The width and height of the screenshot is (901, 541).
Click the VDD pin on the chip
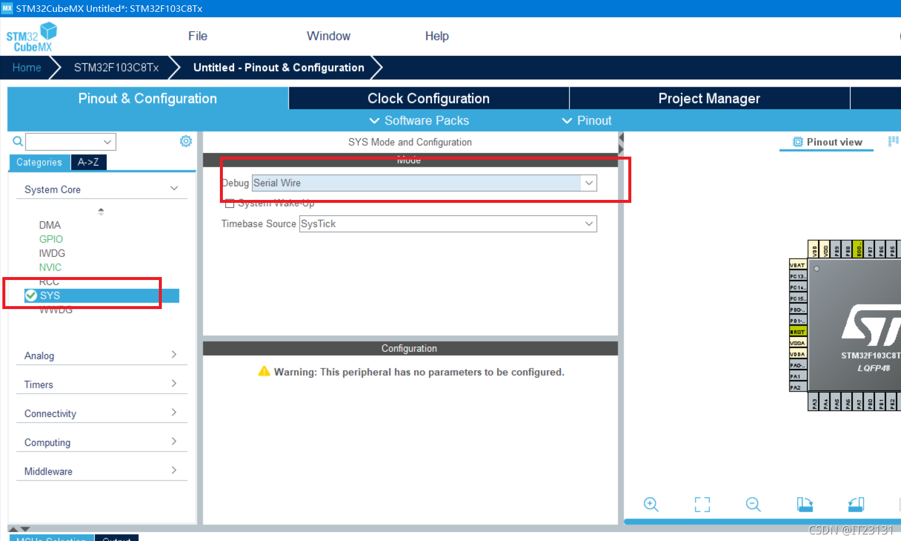[814, 249]
